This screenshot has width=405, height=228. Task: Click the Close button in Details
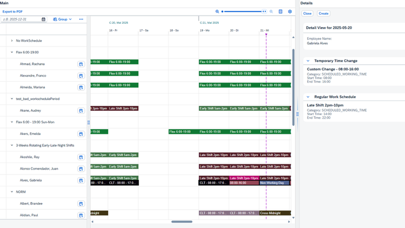point(307,14)
